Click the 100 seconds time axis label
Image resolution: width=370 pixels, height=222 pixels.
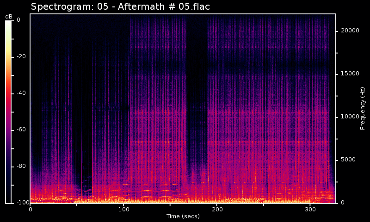[123, 210]
